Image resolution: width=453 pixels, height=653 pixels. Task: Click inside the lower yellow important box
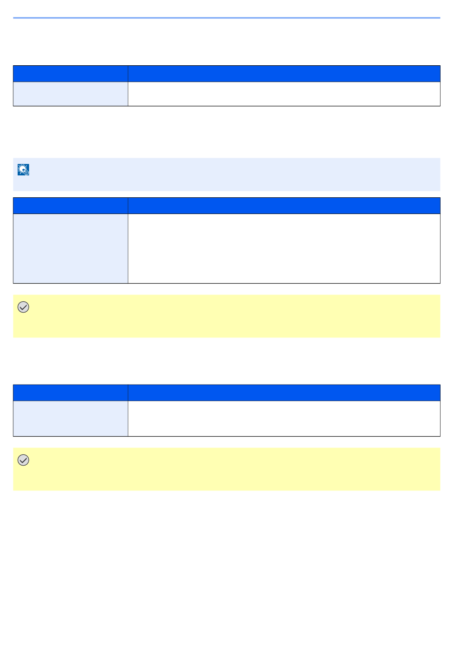(234, 469)
